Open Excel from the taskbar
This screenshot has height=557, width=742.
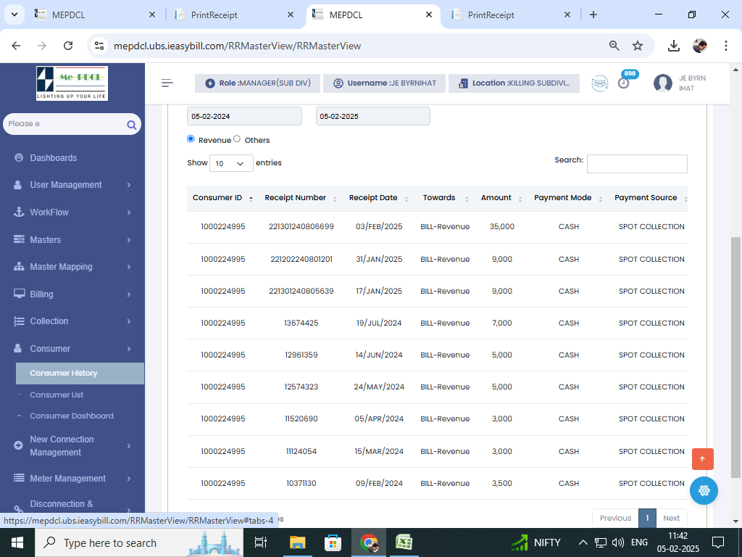[x=404, y=542]
